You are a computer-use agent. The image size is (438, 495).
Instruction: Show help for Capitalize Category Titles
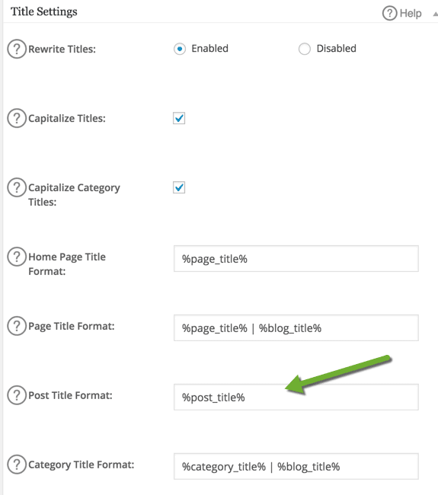coord(17,187)
